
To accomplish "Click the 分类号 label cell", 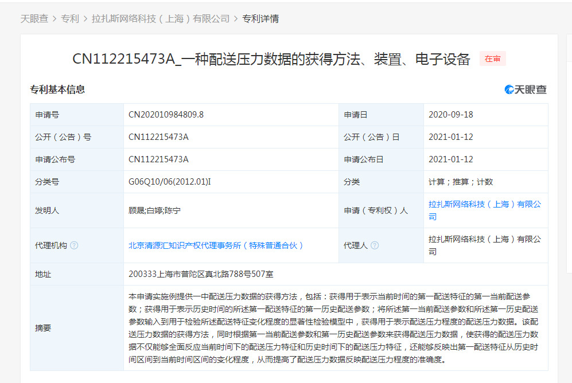I will 77,182.
